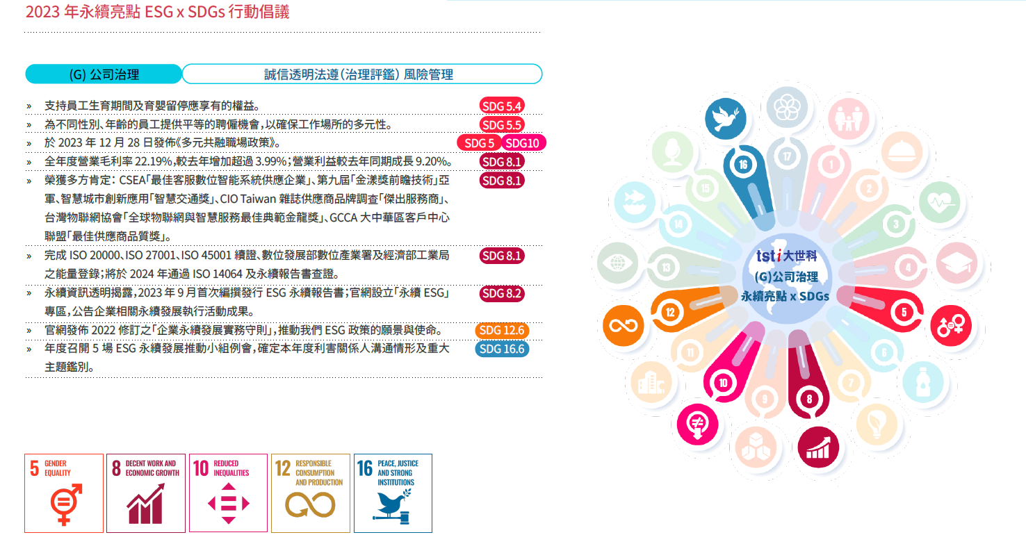1026x560 pixels.
Task: Click the pink inequality arrow circle in wheel
Action: 697,423
